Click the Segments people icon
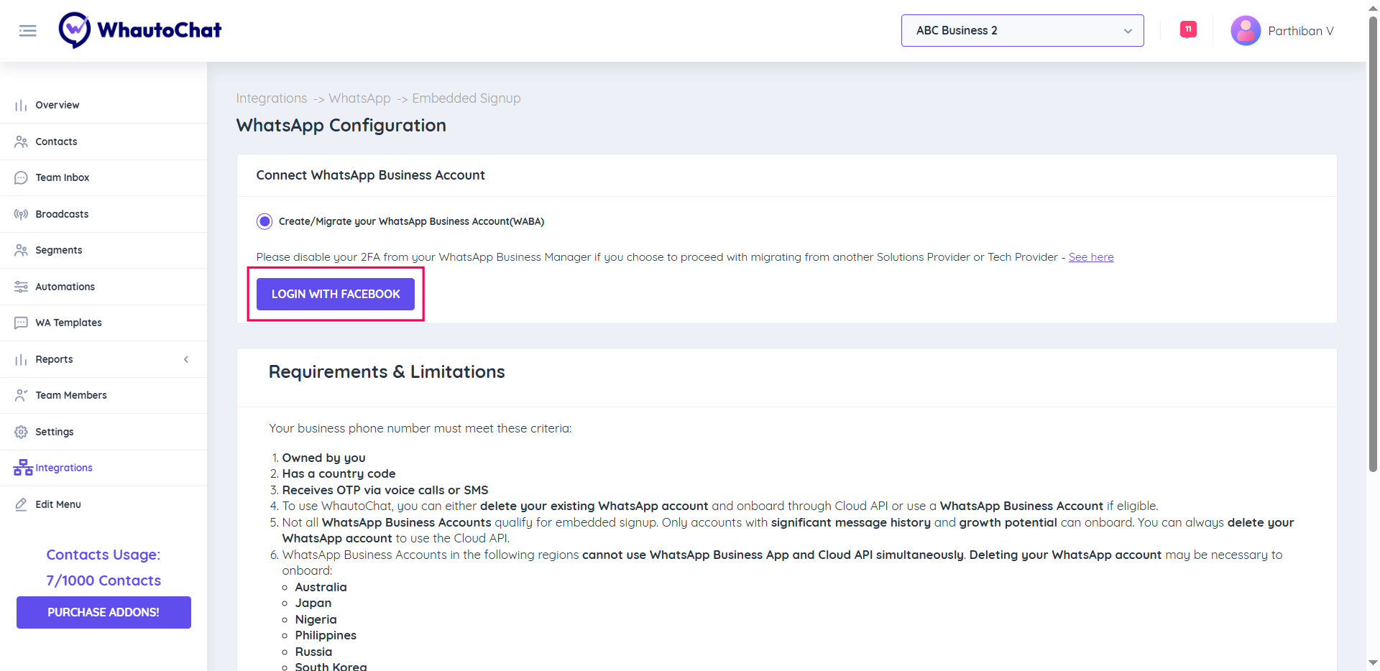This screenshot has height=671, width=1380. pyautogui.click(x=21, y=250)
